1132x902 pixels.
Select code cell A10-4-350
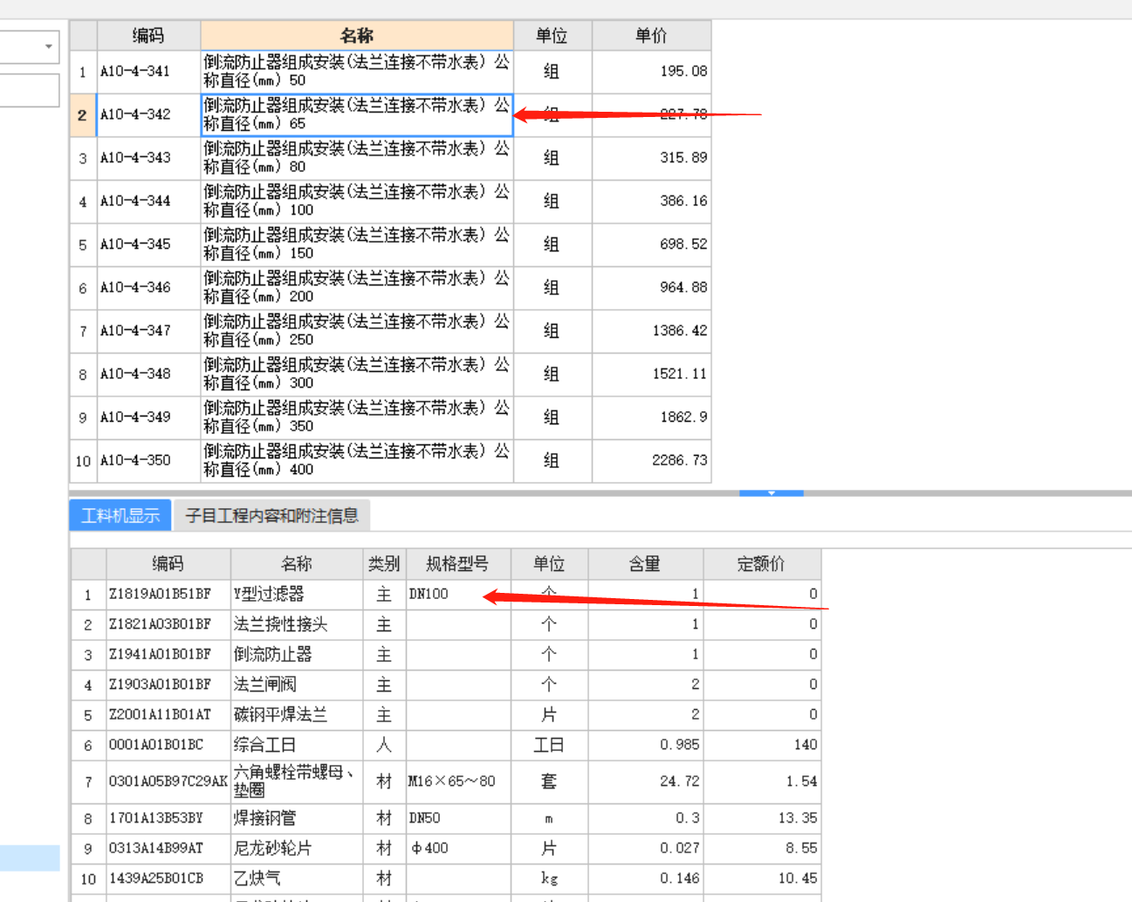pyautogui.click(x=148, y=460)
